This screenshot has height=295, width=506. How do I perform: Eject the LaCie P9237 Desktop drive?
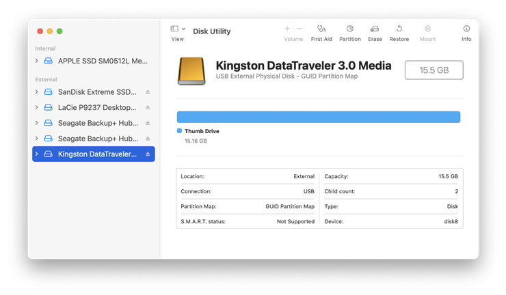tap(148, 107)
